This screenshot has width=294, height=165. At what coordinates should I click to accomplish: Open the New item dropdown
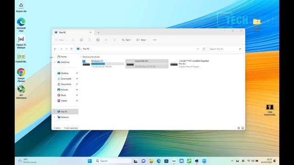(x=60, y=40)
